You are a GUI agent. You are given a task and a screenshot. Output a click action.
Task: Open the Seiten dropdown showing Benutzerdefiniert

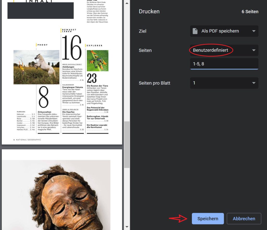coord(224,50)
